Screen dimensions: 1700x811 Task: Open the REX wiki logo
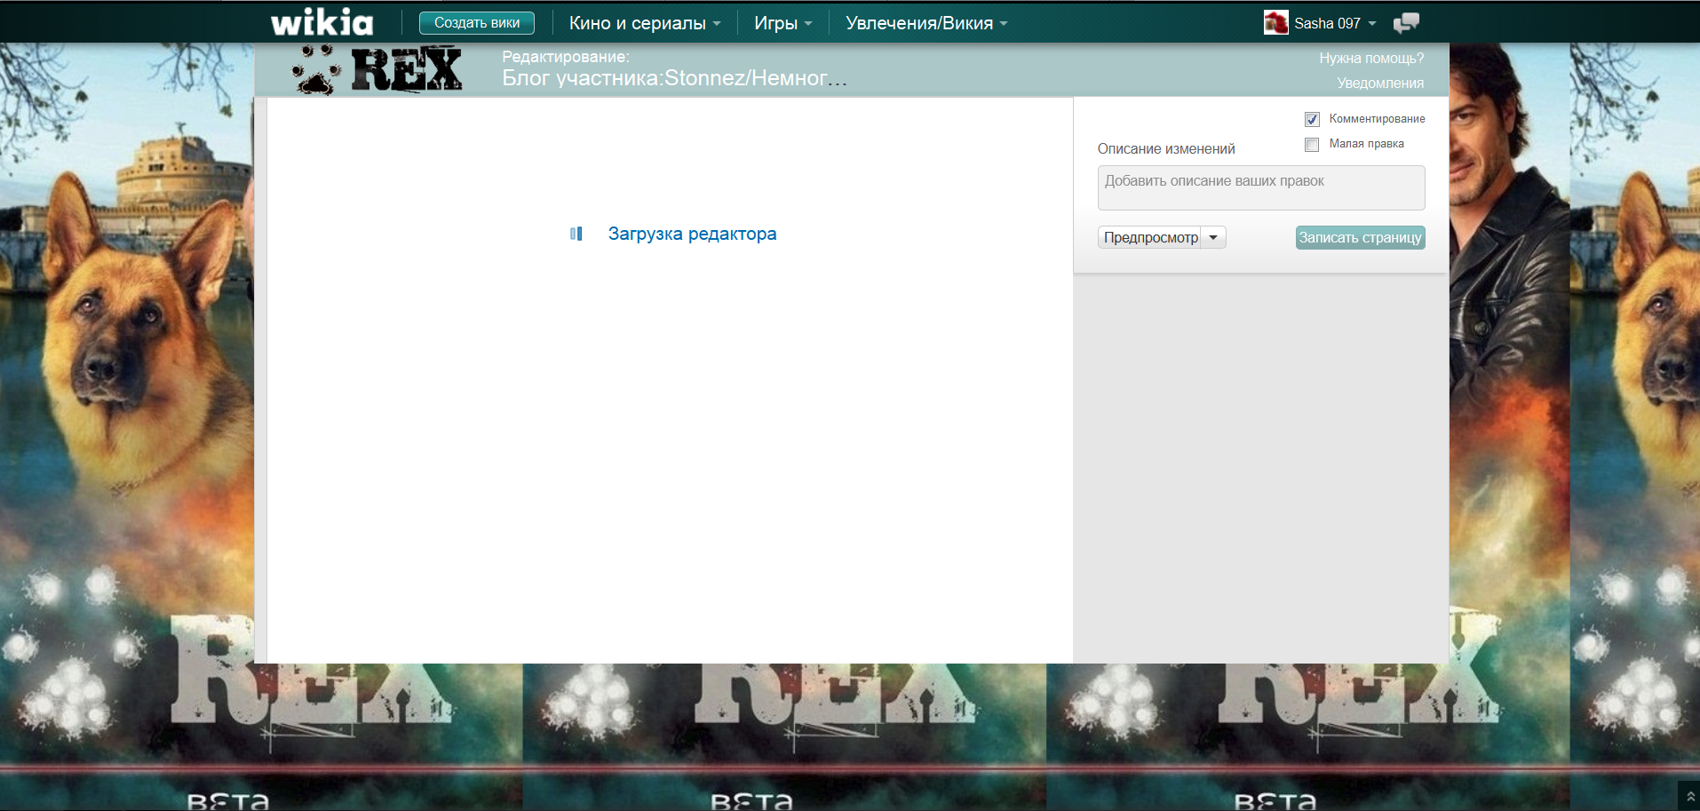(x=377, y=69)
